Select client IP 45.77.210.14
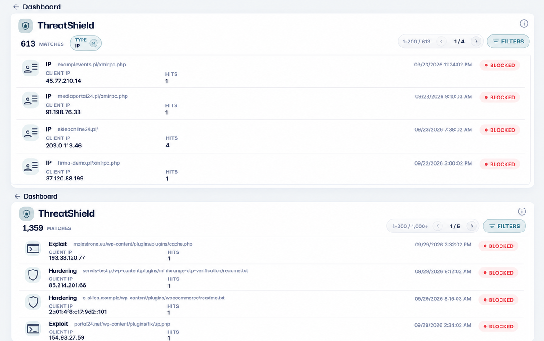The image size is (544, 341). tap(63, 81)
